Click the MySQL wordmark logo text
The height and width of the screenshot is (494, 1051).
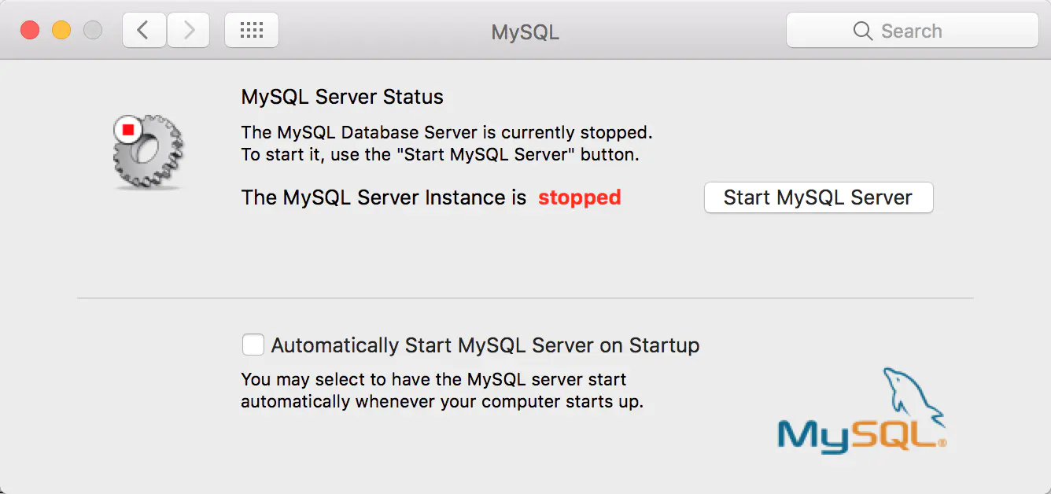coord(857,435)
